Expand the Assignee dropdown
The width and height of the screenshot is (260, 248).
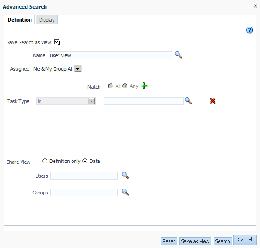click(78, 69)
